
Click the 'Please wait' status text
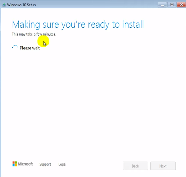coord(30,48)
